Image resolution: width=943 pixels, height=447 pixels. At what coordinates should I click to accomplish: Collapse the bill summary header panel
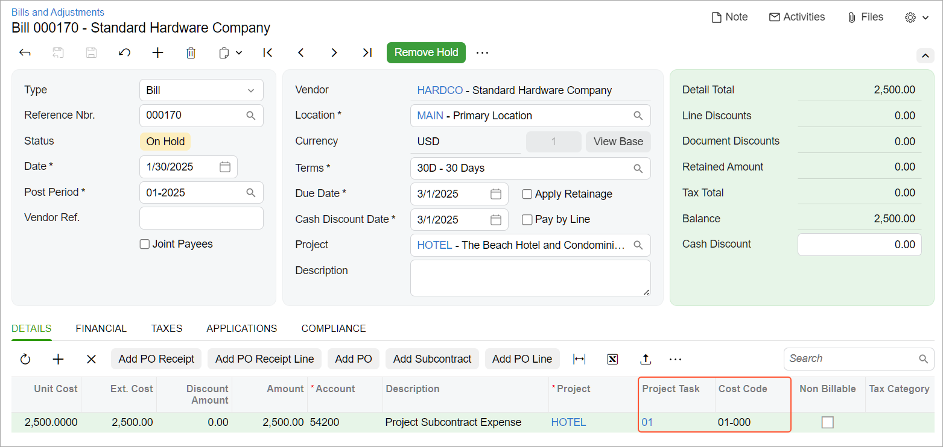tap(925, 56)
